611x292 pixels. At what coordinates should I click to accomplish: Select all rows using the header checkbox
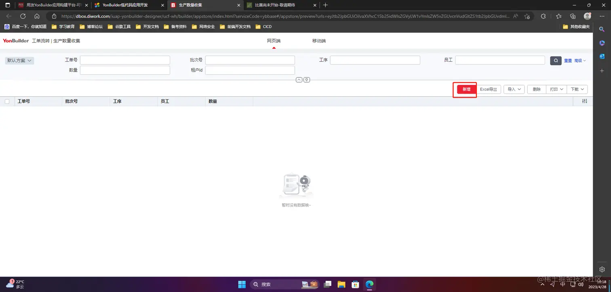click(x=7, y=101)
